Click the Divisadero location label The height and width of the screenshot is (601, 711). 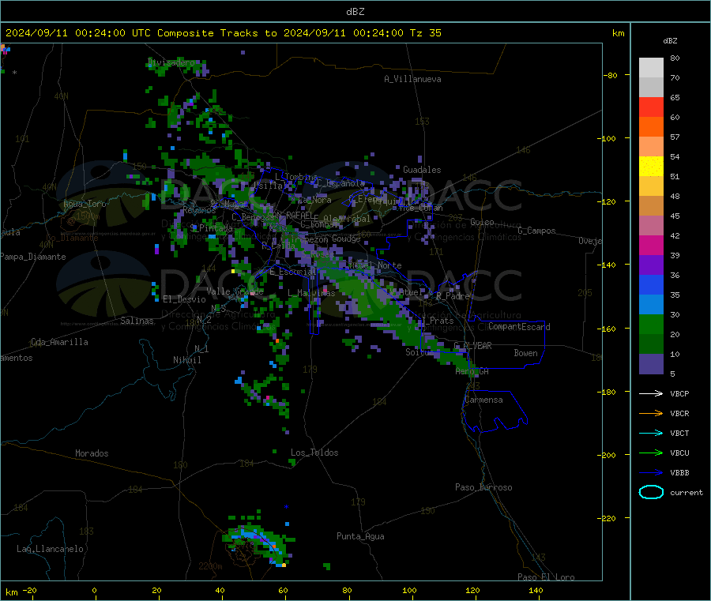[171, 62]
